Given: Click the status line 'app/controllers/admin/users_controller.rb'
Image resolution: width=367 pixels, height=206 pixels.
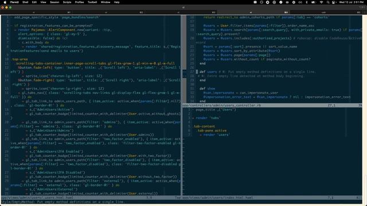Looking at the screenshot, I should pos(272,105).
